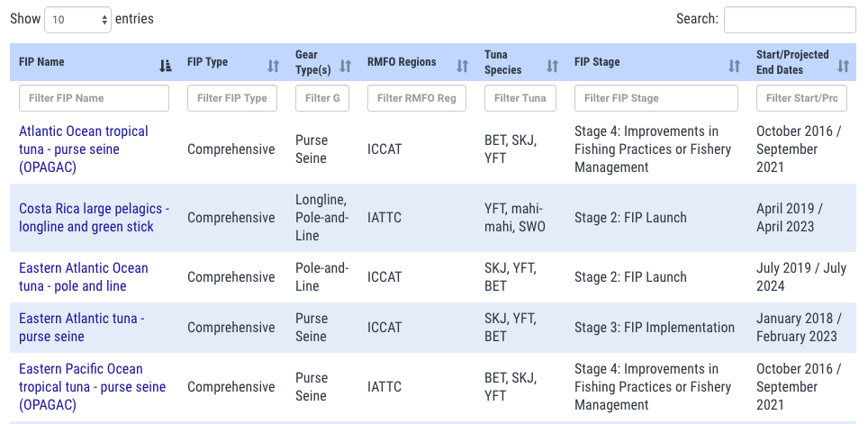Toggle sorting on RMFO Regions column
868x424 pixels.
462,67
